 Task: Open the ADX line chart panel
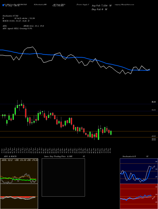click(19, 171)
